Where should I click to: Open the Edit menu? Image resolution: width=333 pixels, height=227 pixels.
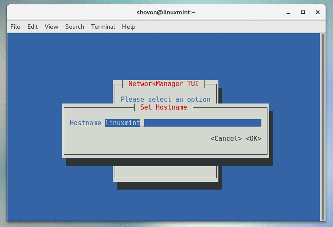33,27
